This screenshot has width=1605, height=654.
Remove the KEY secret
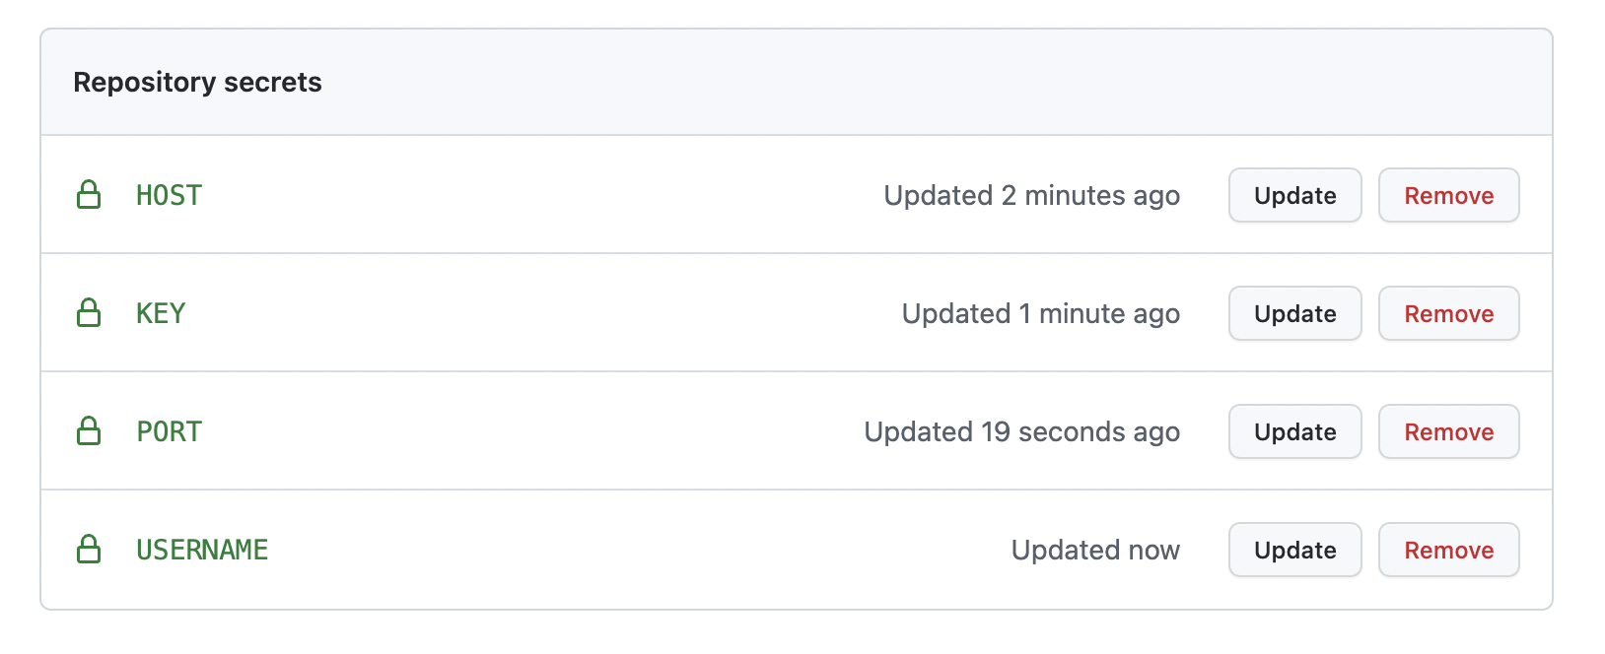(x=1448, y=313)
